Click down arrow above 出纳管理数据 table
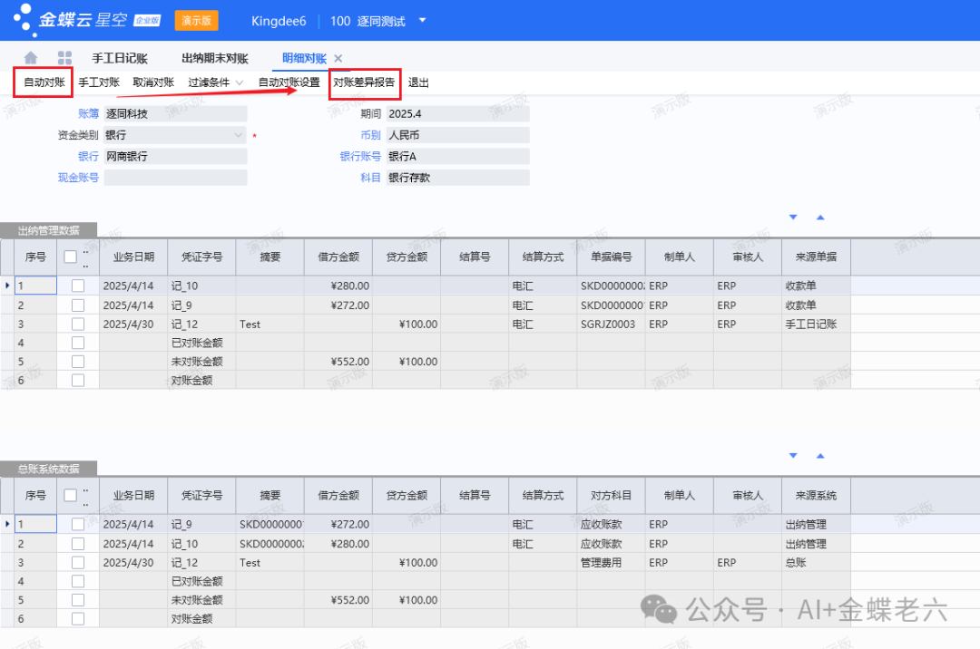The width and height of the screenshot is (980, 649). click(x=793, y=218)
